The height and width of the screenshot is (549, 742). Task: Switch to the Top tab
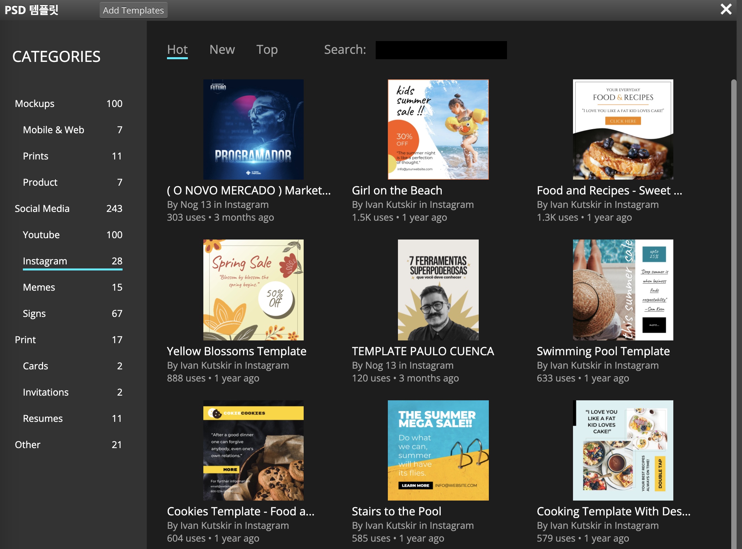pyautogui.click(x=267, y=49)
